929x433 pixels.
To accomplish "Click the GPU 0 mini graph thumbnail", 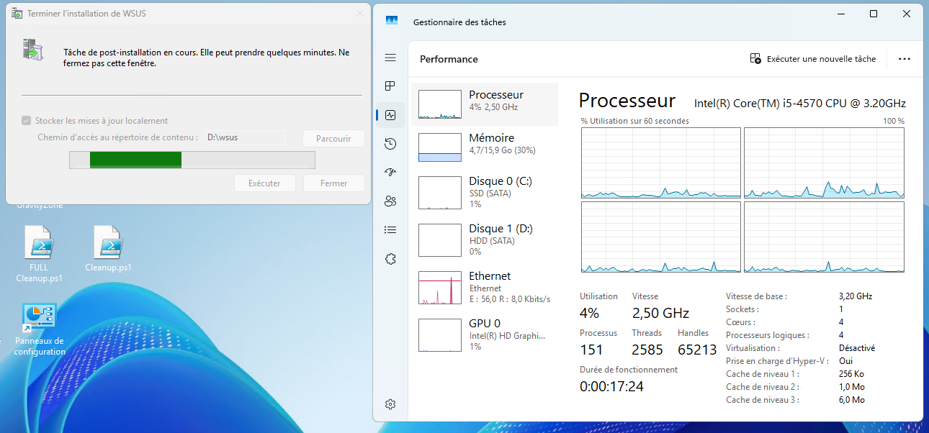I will (439, 335).
